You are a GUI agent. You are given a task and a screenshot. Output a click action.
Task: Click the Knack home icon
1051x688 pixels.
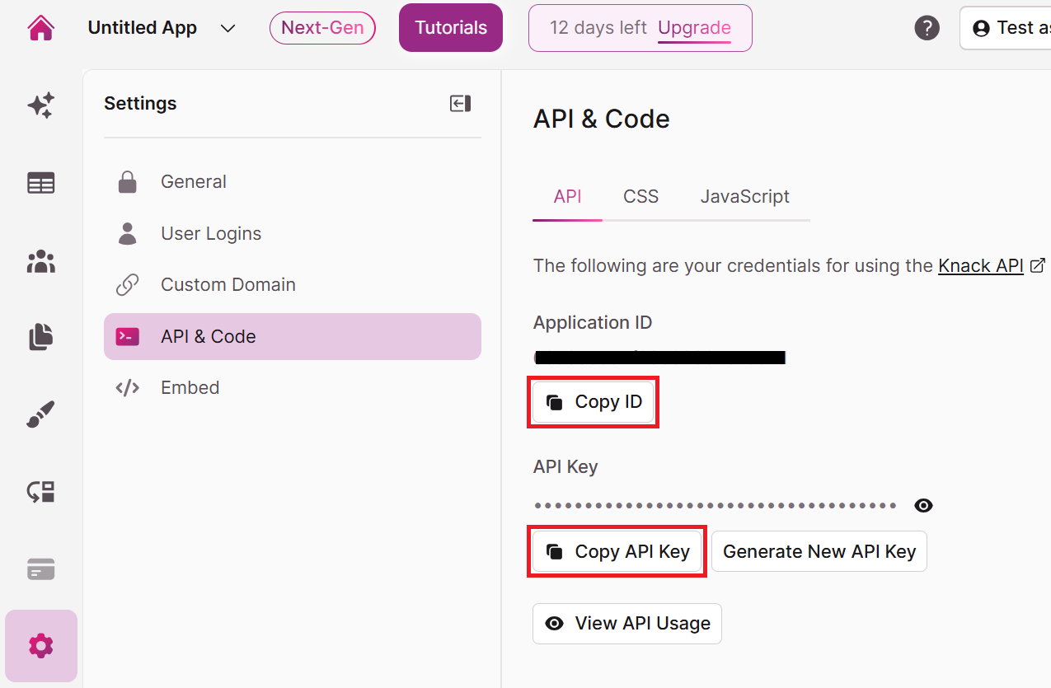point(40,28)
